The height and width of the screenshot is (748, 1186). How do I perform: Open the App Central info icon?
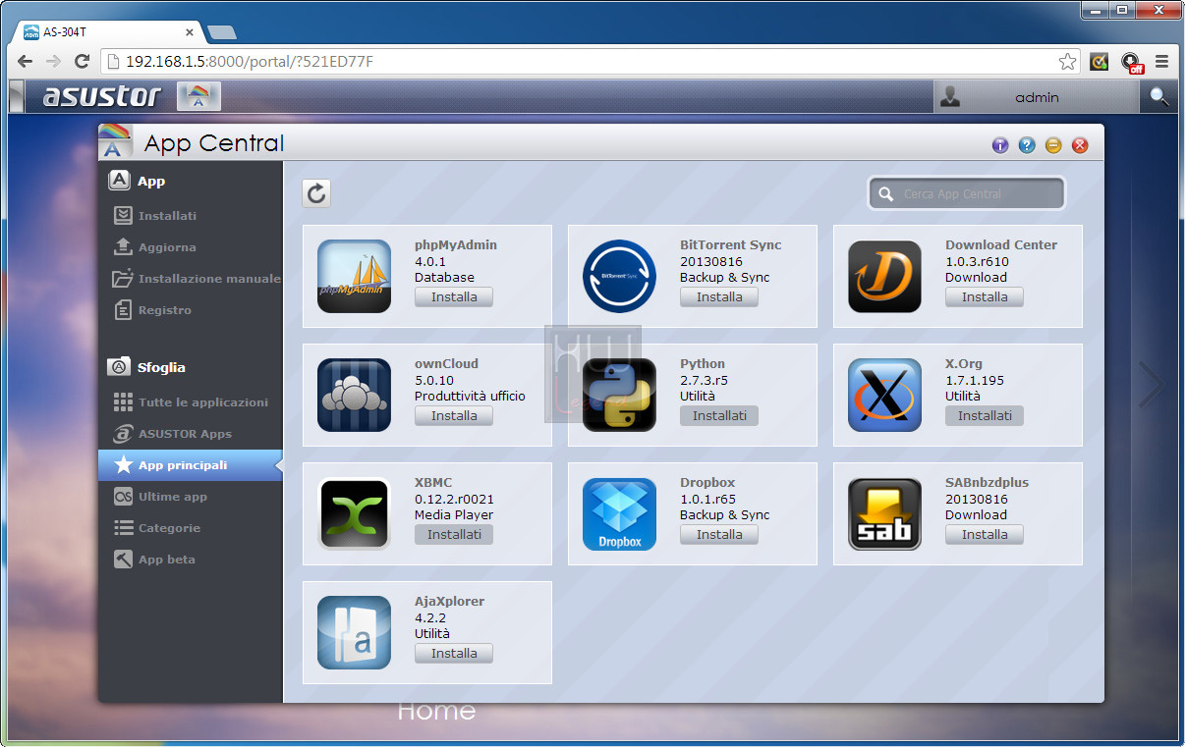point(1000,145)
